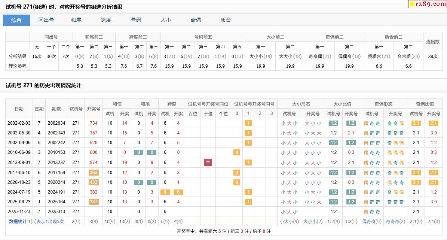Select the 和尾 analysis tab
Image resolution: width=447 pixels, height=240 pixels.
point(76,20)
